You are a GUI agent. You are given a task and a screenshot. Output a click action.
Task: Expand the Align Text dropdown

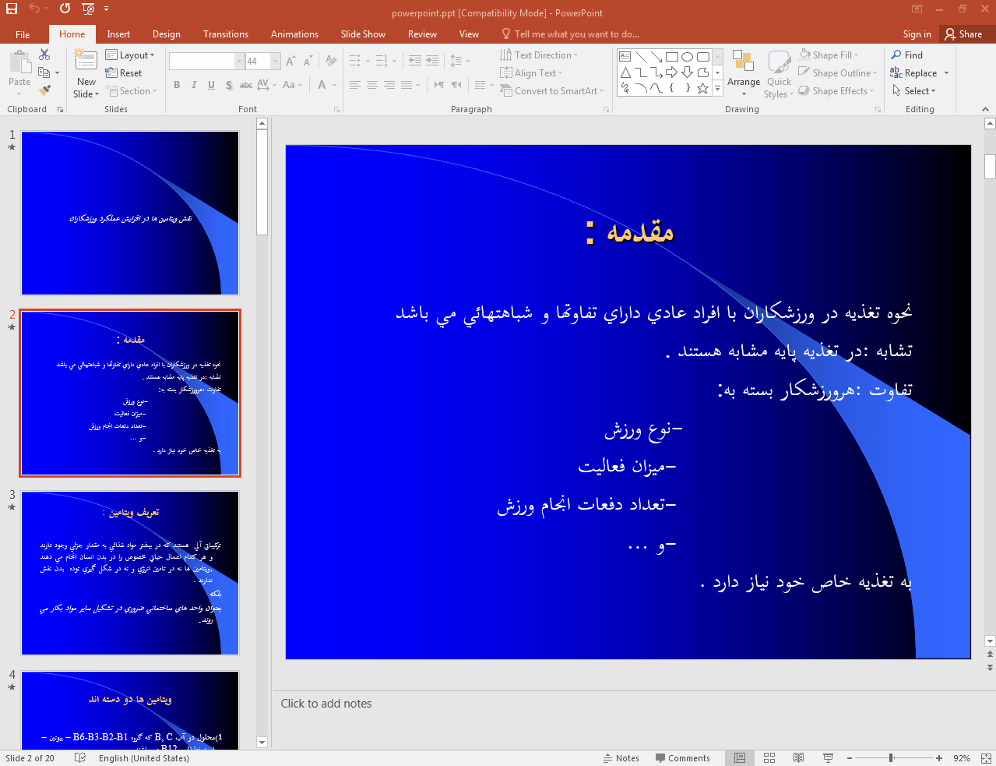(x=531, y=73)
